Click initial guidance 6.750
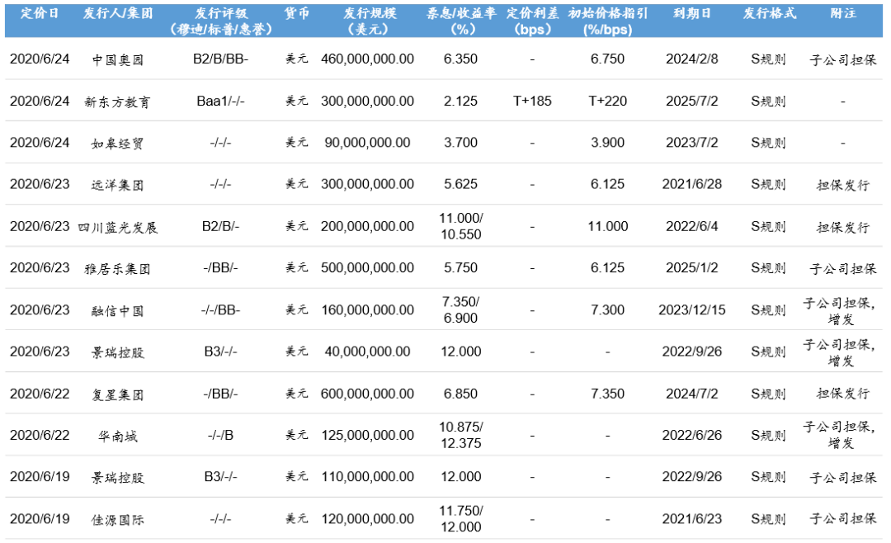The width and height of the screenshot is (891, 543). pyautogui.click(x=608, y=59)
